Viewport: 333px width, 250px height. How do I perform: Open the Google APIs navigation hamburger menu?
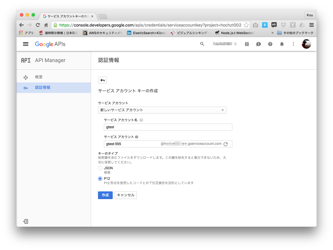click(26, 44)
